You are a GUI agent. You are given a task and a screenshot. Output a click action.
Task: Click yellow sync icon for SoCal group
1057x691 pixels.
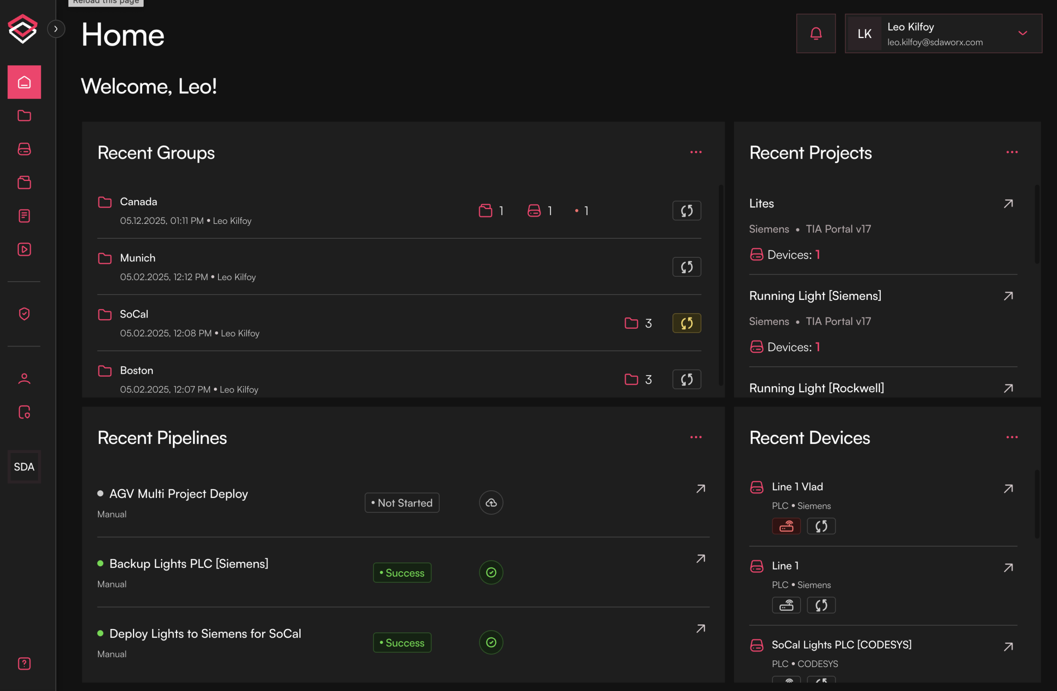point(686,323)
